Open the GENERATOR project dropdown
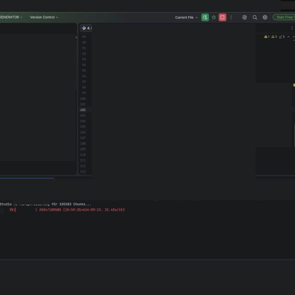The height and width of the screenshot is (295, 295). 11,17
